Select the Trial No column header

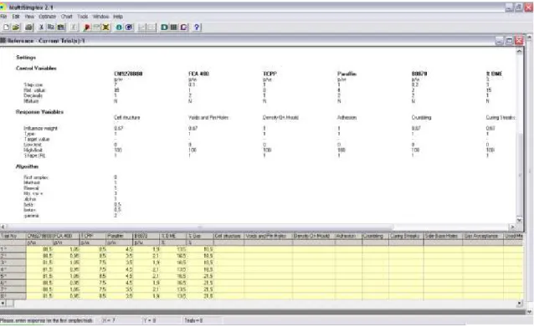tap(13, 236)
